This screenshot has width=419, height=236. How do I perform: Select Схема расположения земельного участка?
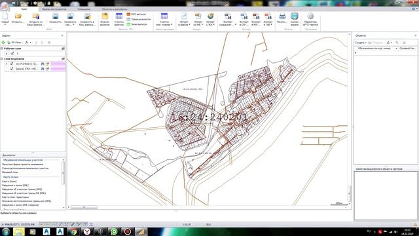point(25,168)
